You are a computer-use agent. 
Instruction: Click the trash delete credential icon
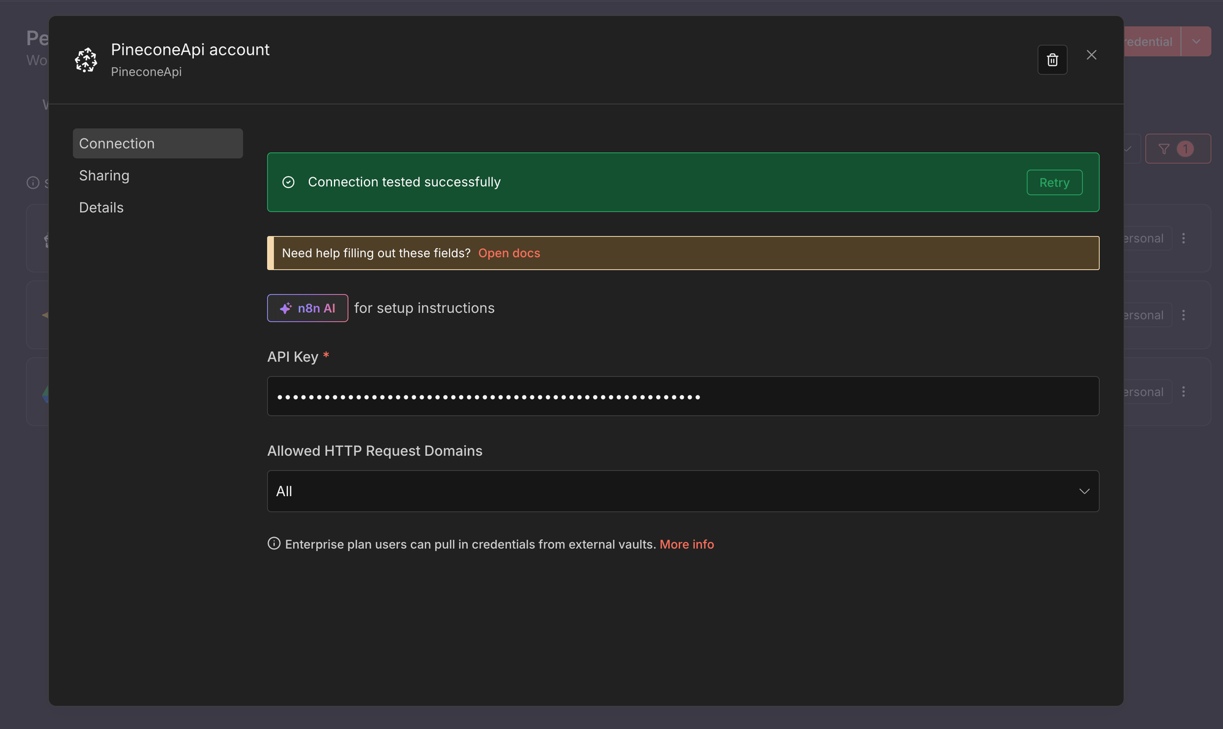pos(1052,60)
